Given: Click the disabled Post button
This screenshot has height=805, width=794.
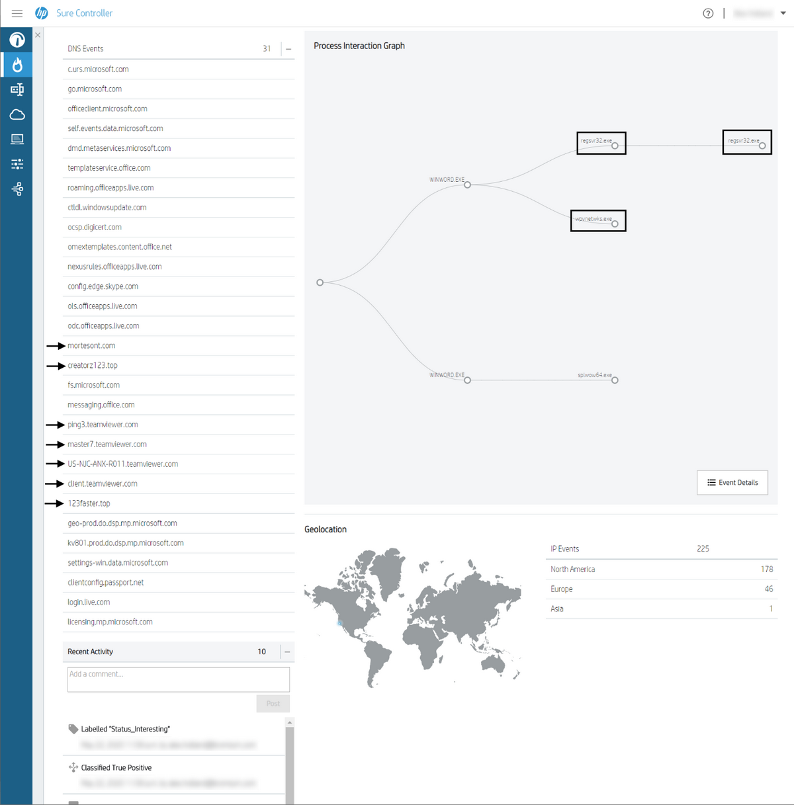Looking at the screenshot, I should click(x=273, y=703).
